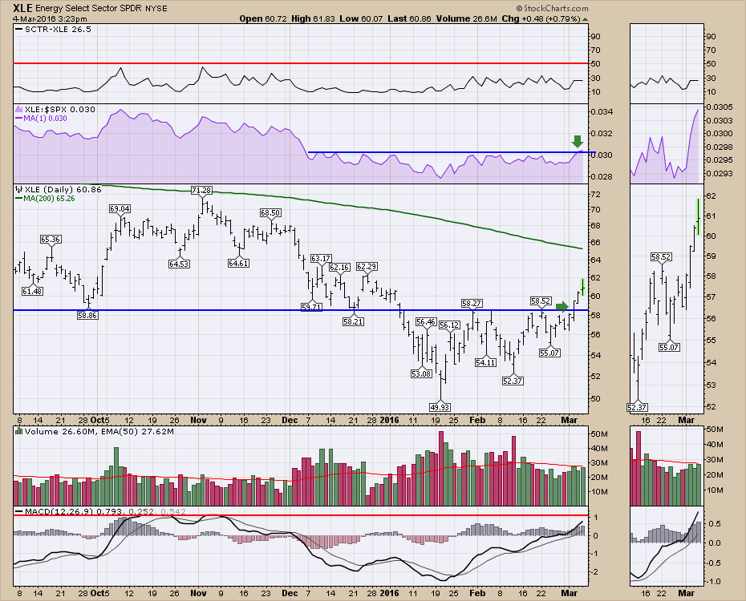Click the green up-triangle beside the Chg value
This screenshot has width=746, height=601.
(586, 19)
